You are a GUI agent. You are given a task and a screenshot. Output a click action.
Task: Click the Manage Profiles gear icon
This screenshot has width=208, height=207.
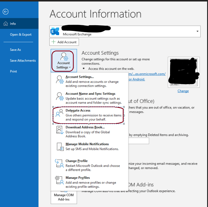coord(59,180)
